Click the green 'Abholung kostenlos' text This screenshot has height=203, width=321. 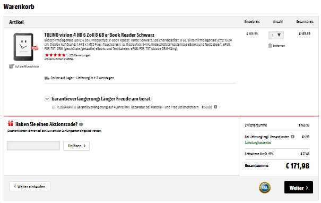(258, 143)
